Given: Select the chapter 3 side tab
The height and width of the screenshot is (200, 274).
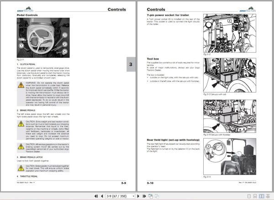Looking at the screenshot, I should pyautogui.click(x=131, y=64).
